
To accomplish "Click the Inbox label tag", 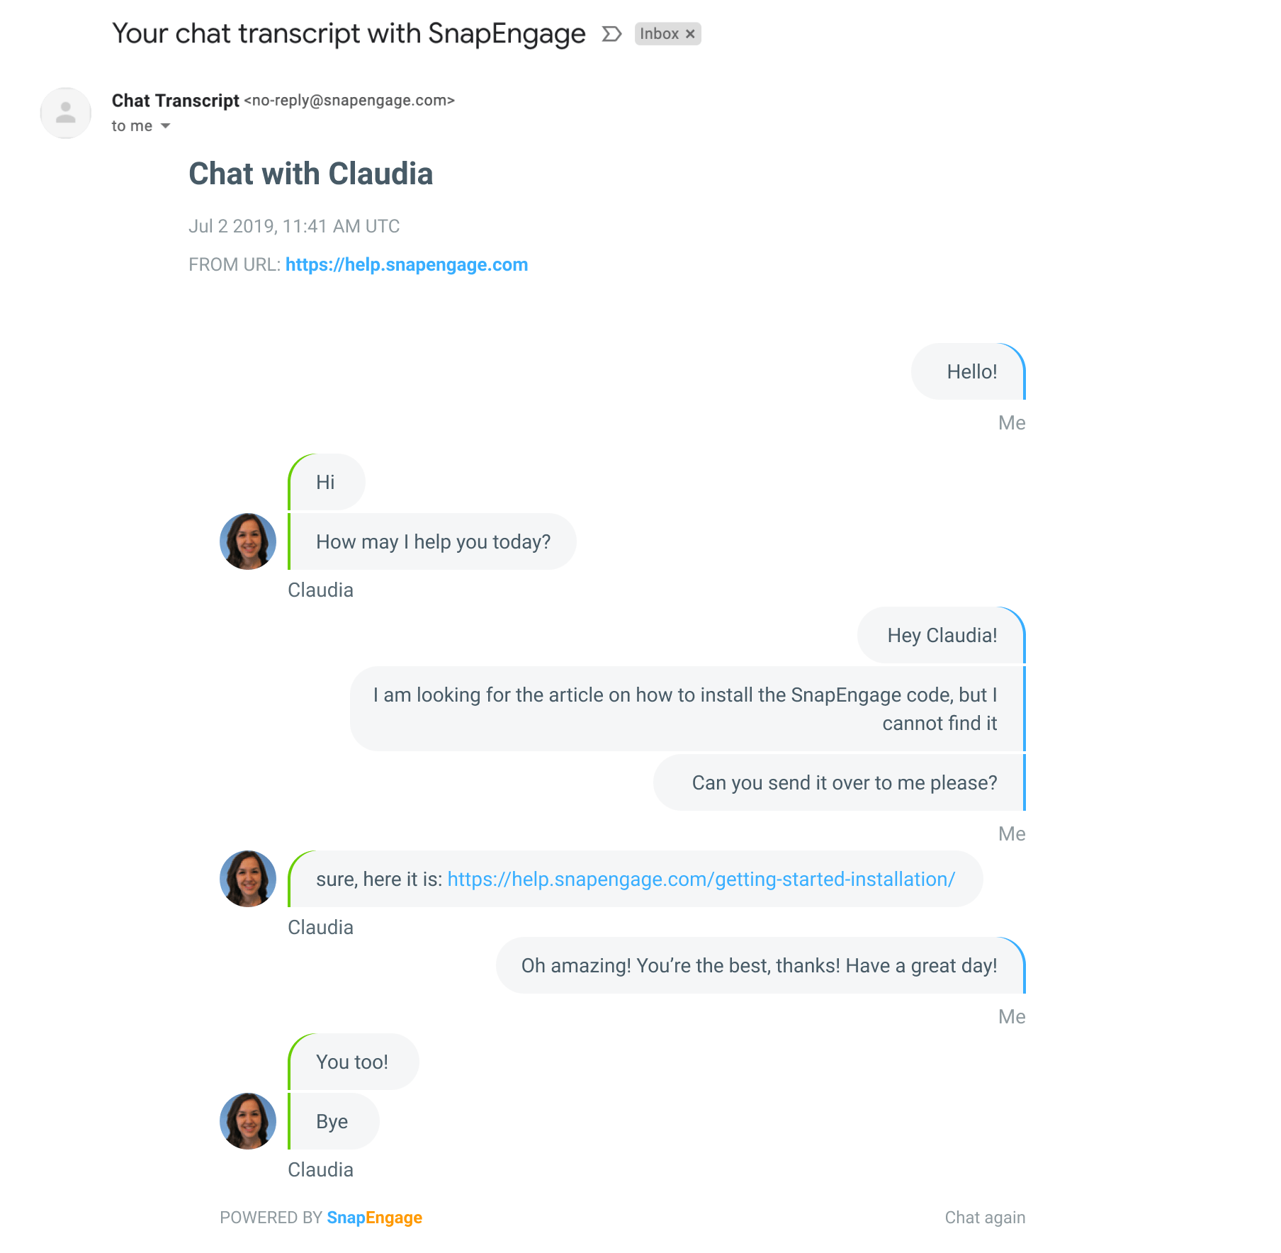I will tap(659, 34).
